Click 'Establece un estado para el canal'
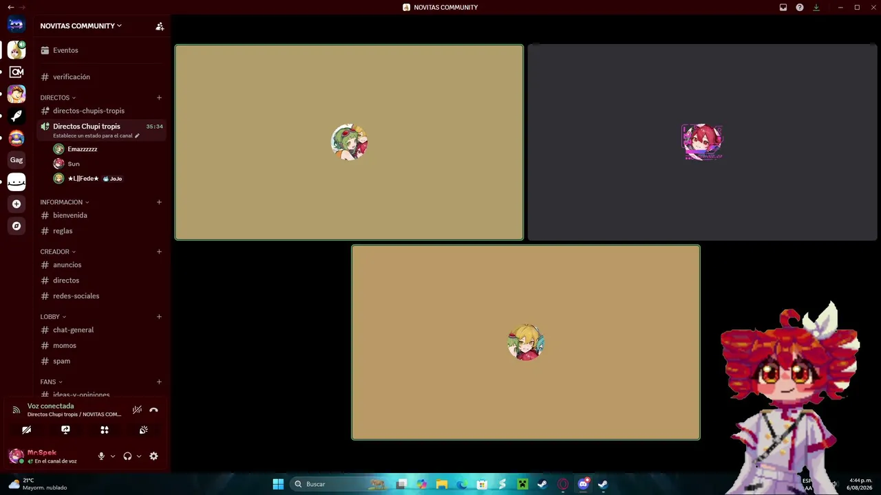 tap(93, 136)
